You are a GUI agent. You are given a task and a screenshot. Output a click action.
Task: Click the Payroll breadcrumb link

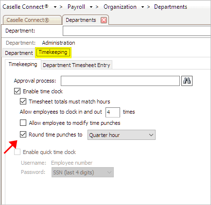[76, 7]
